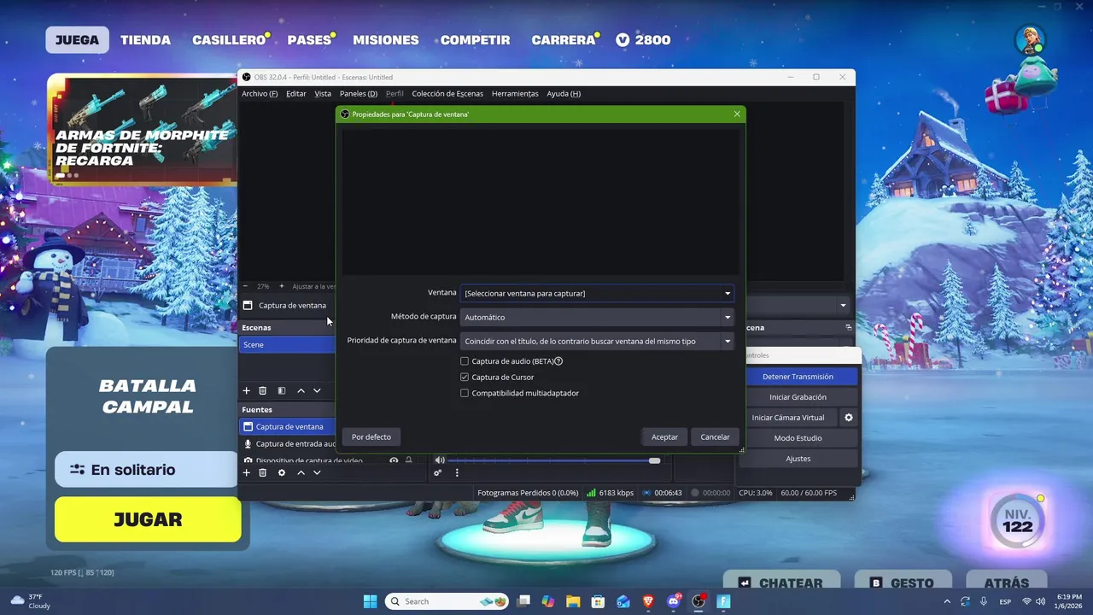Viewport: 1093px width, 615px height.
Task: Open Colección de Escenas menu
Action: (447, 93)
